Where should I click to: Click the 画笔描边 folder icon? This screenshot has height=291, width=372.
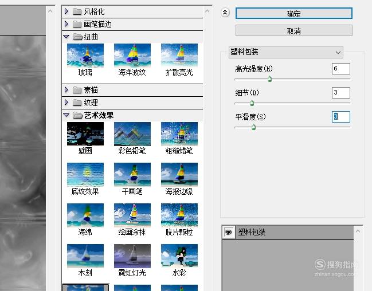[x=77, y=24]
